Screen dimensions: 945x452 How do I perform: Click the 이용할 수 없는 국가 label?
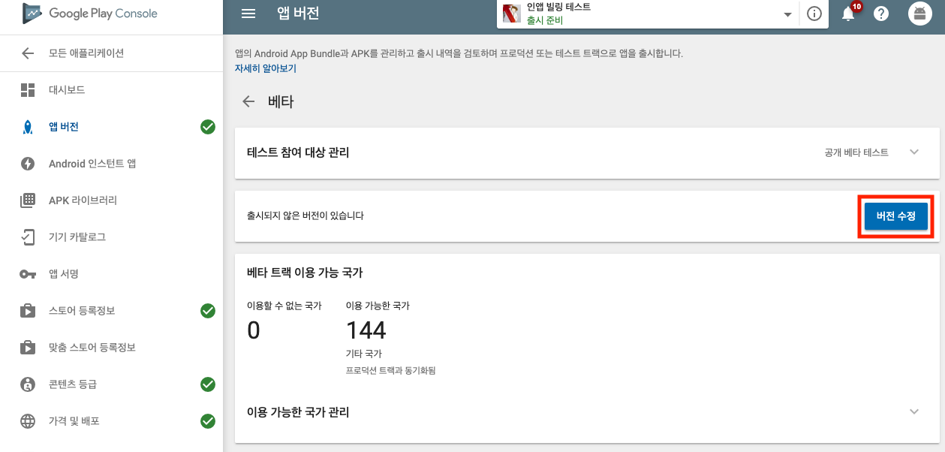coord(284,306)
